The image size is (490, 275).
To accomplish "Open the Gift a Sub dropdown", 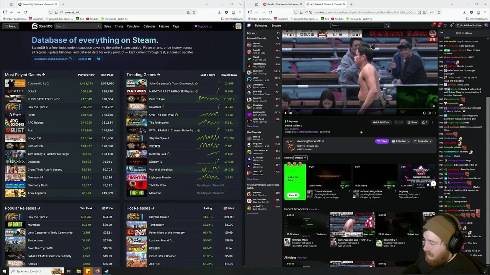I will [401, 141].
